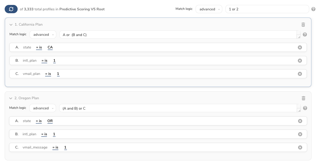Remove the vmail_message condition
Image resolution: width=317 pixels, height=163 pixels.
point(300,147)
